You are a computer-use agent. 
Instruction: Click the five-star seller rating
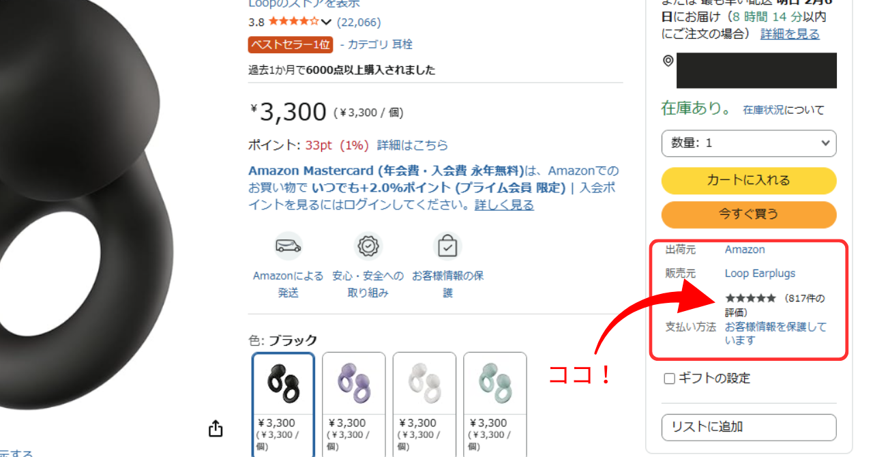(750, 298)
